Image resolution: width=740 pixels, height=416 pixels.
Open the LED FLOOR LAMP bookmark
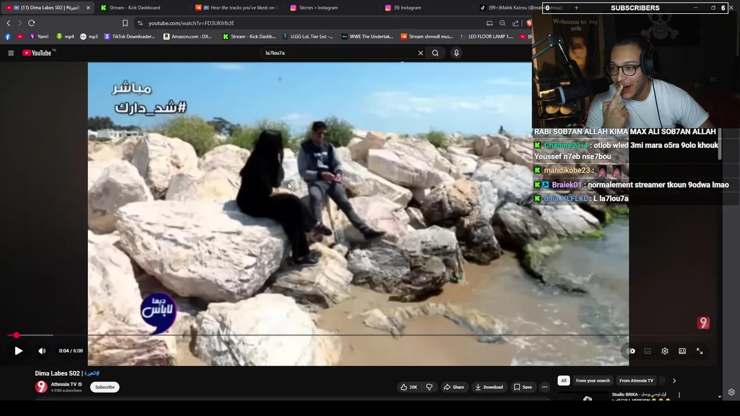pos(487,36)
